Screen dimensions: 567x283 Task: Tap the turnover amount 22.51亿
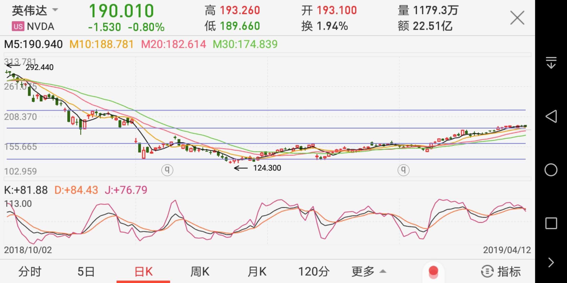point(433,26)
